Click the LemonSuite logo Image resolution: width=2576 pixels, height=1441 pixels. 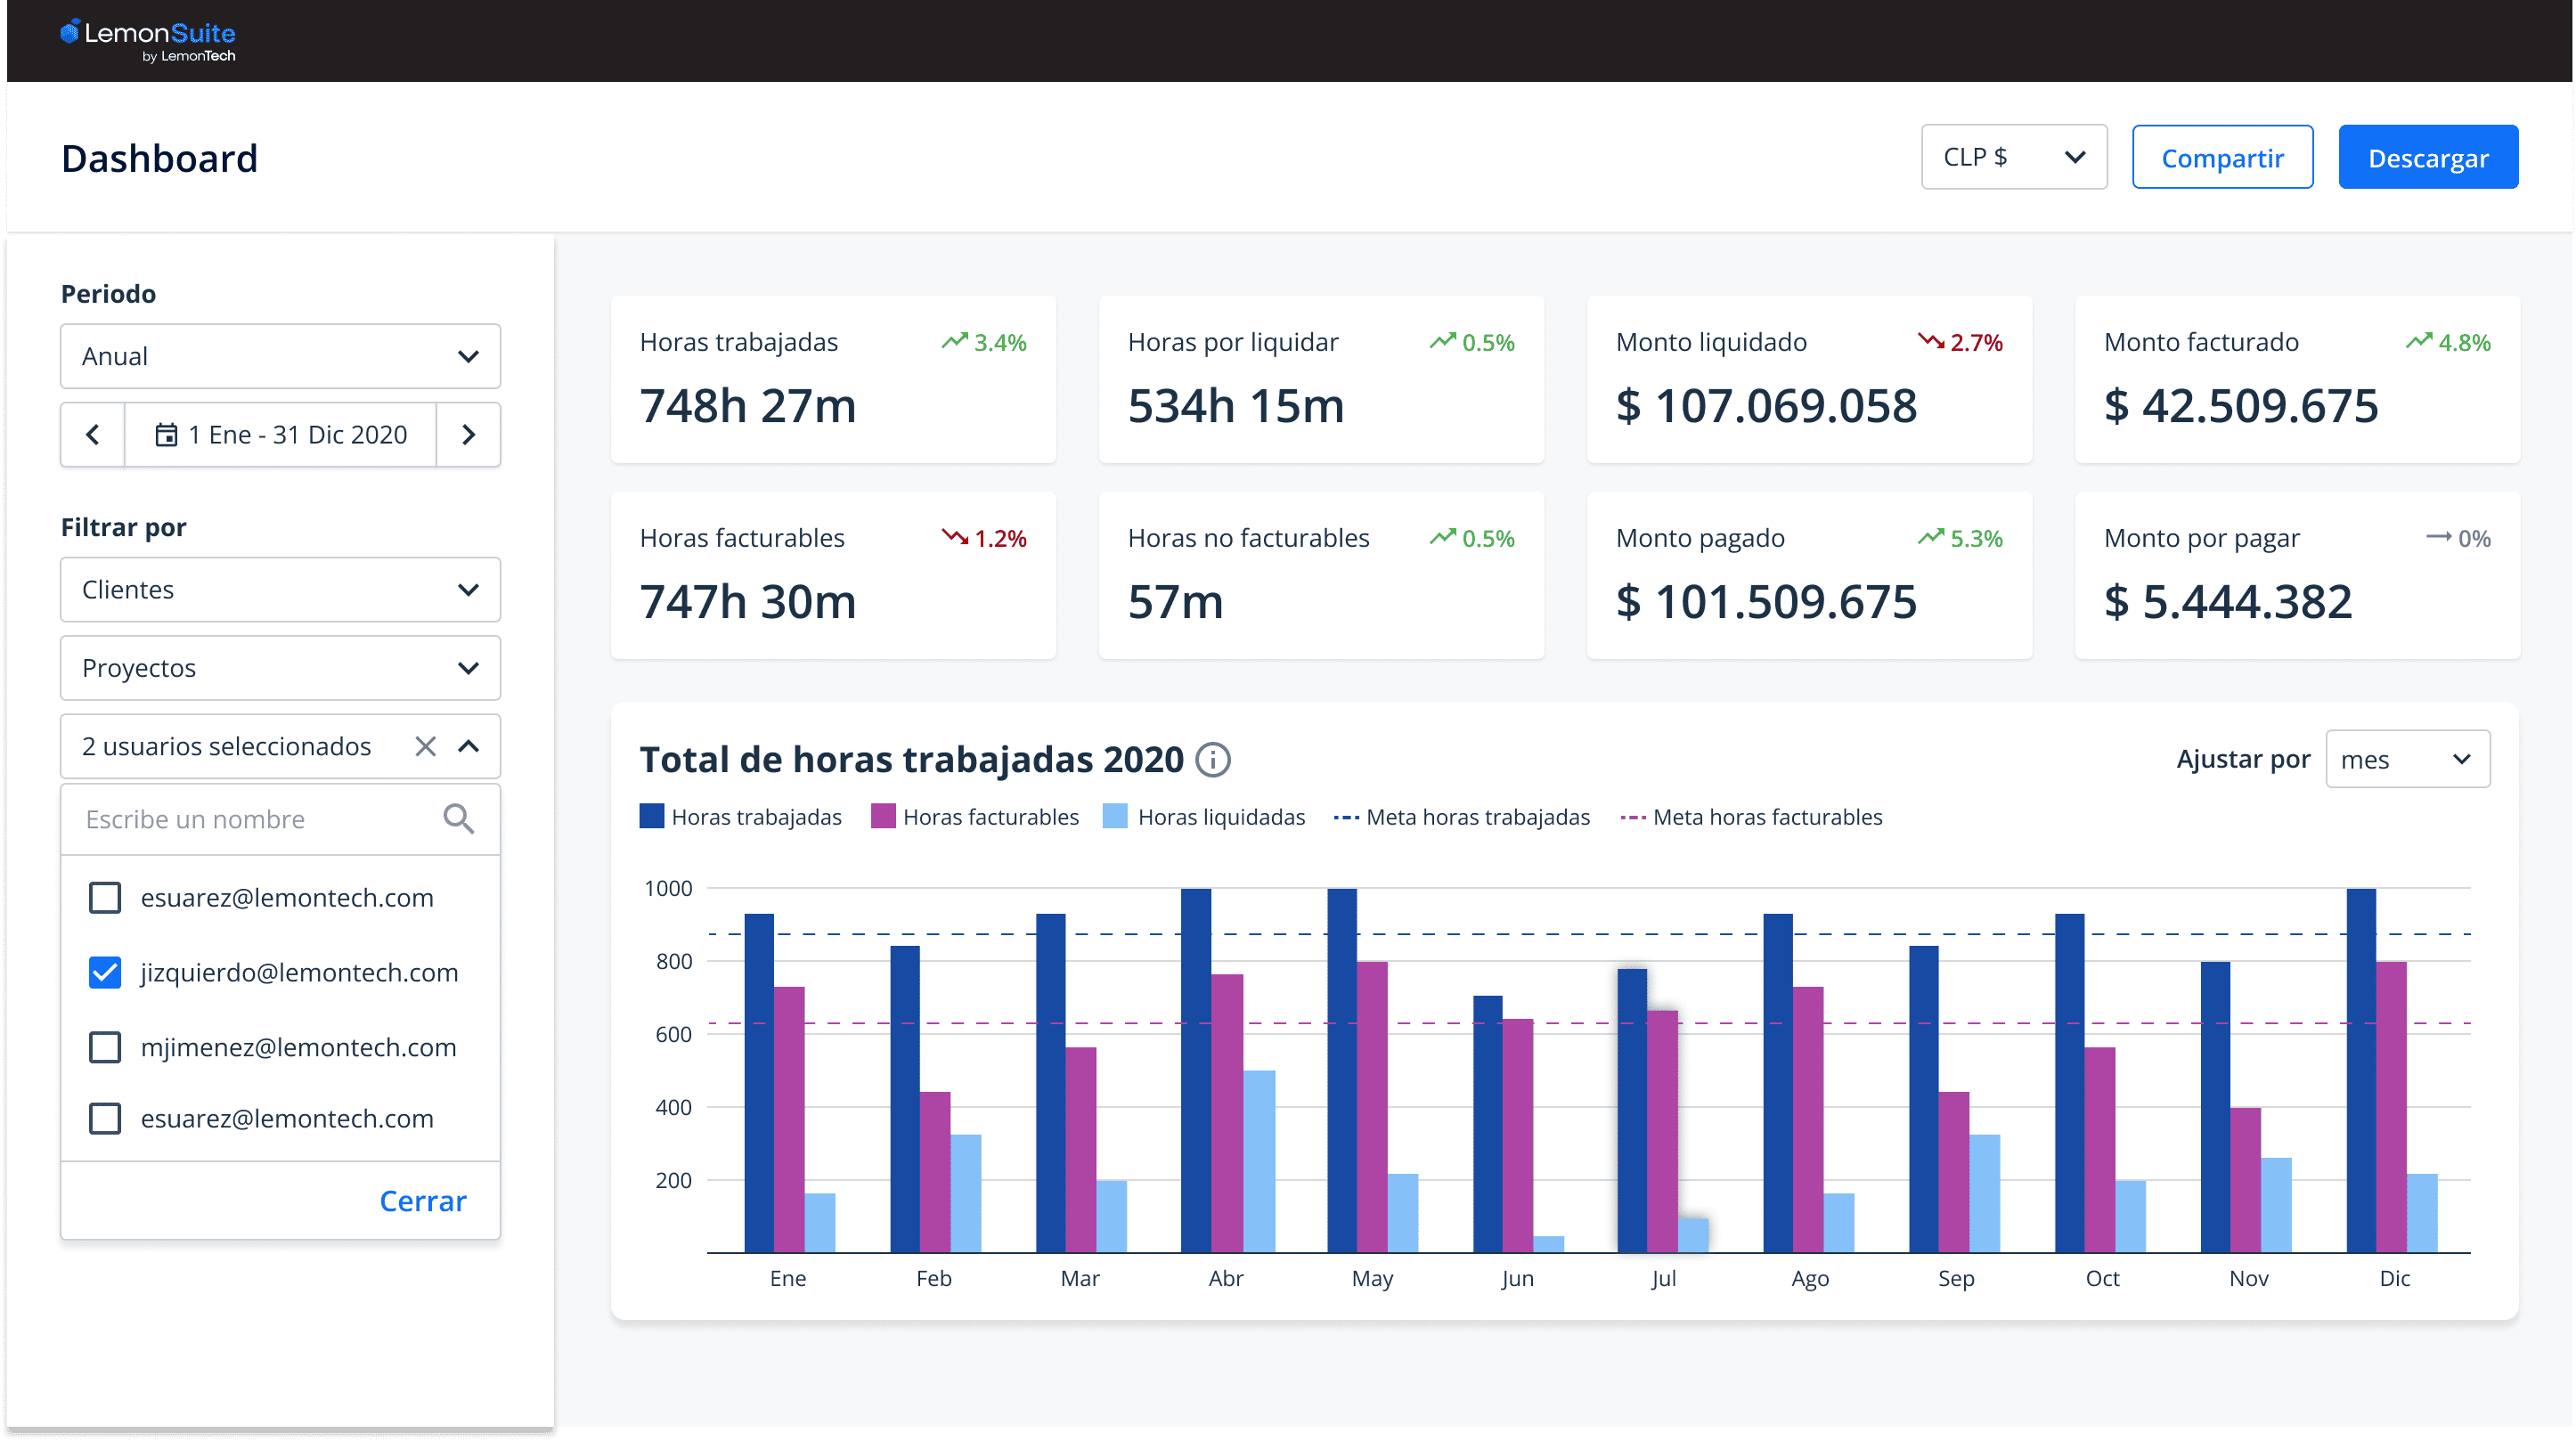tap(148, 40)
